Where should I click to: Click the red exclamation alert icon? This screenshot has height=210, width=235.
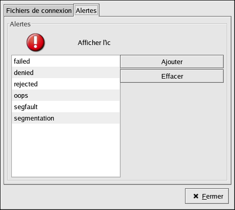click(x=36, y=42)
